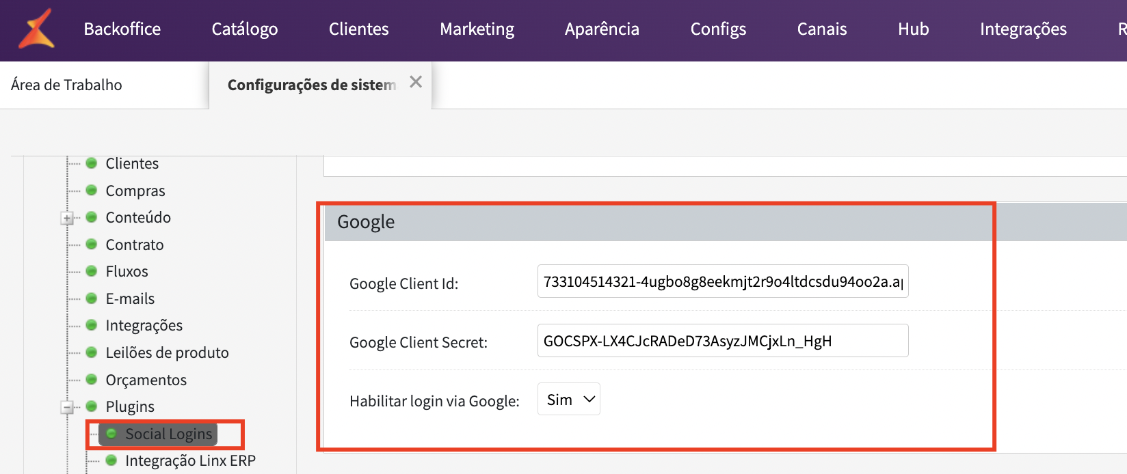The width and height of the screenshot is (1127, 474).
Task: Select Social Logins tree item
Action: pos(169,434)
